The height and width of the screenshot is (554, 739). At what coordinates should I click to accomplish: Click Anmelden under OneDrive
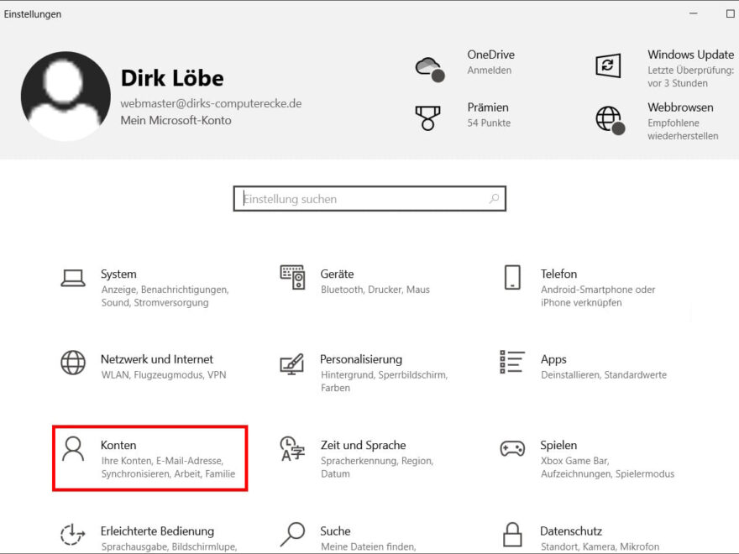[x=490, y=71]
